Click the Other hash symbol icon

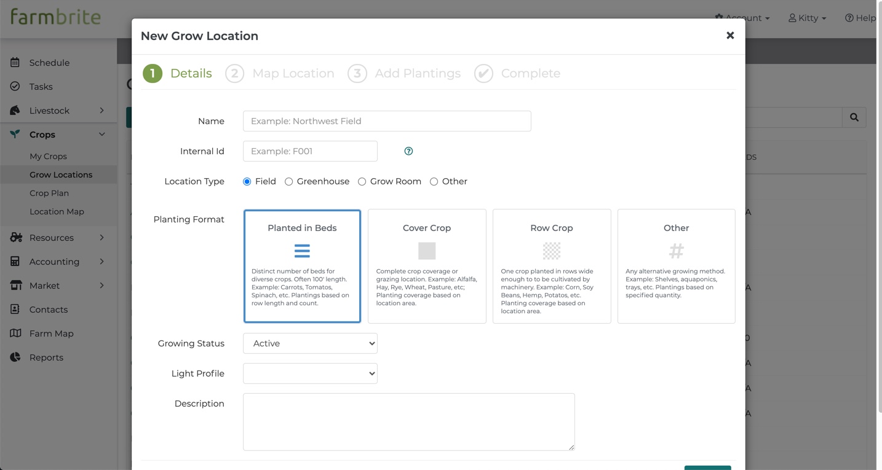(x=677, y=251)
